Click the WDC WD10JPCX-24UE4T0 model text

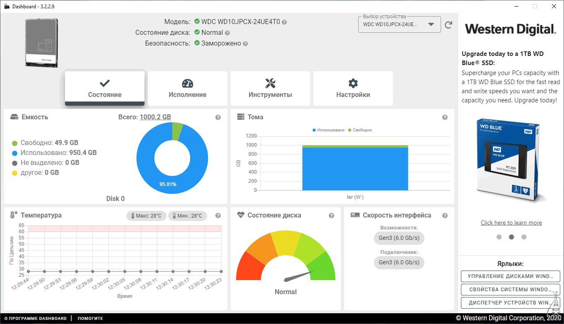click(241, 22)
